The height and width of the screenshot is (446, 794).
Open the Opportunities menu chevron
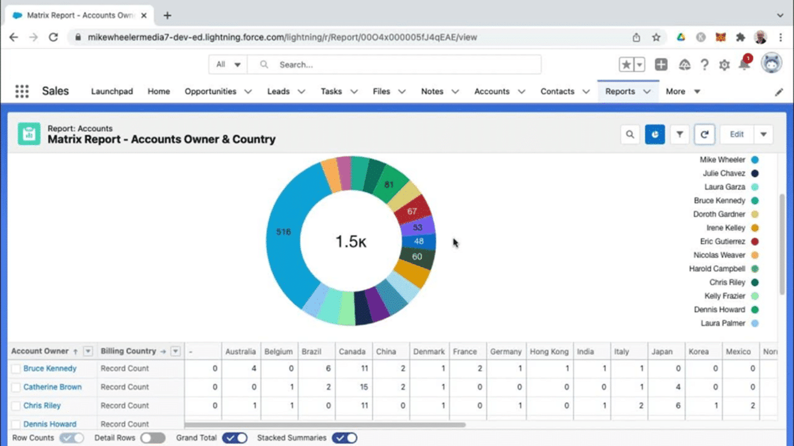click(x=248, y=91)
